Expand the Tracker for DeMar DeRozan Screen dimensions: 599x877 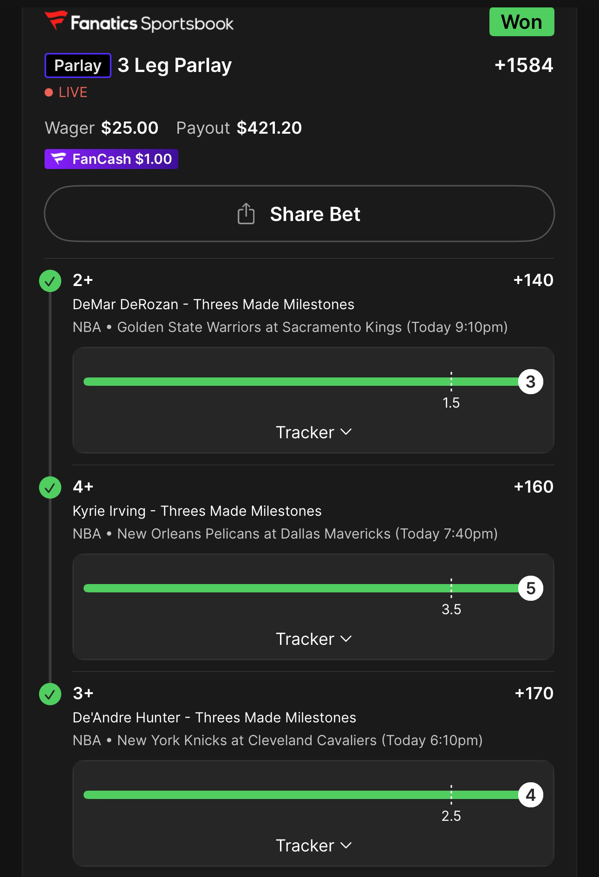point(313,432)
